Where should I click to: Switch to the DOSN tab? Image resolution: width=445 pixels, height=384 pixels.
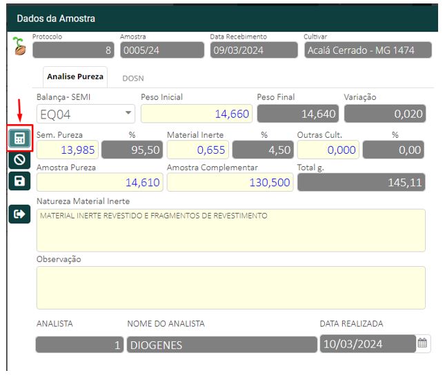[133, 79]
